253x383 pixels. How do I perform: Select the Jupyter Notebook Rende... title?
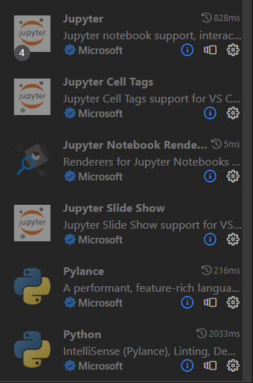pyautogui.click(x=135, y=145)
